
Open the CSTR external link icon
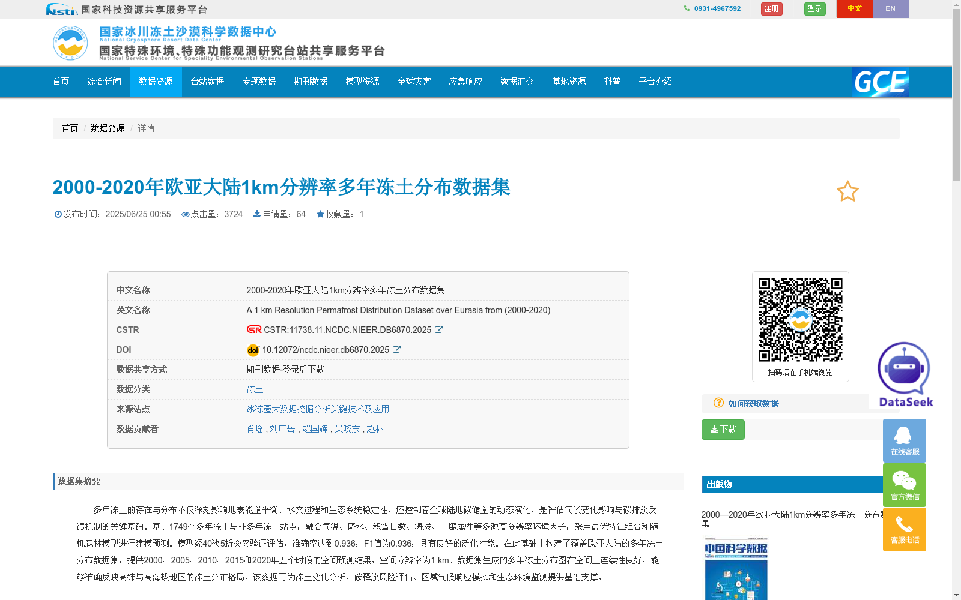point(439,329)
